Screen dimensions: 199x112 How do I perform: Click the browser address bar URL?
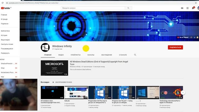[34, 3]
